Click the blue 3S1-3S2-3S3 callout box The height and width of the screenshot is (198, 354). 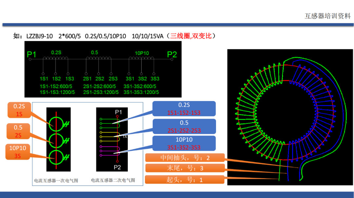[184, 144]
